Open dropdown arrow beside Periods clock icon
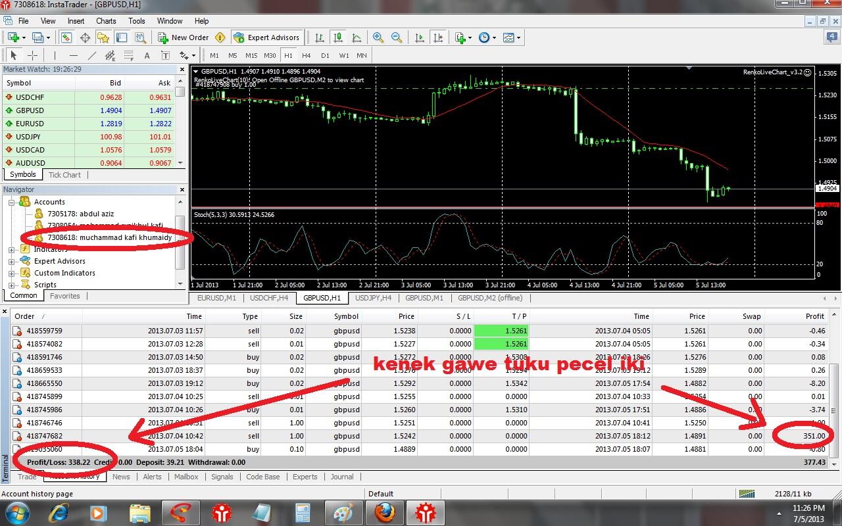 494,37
